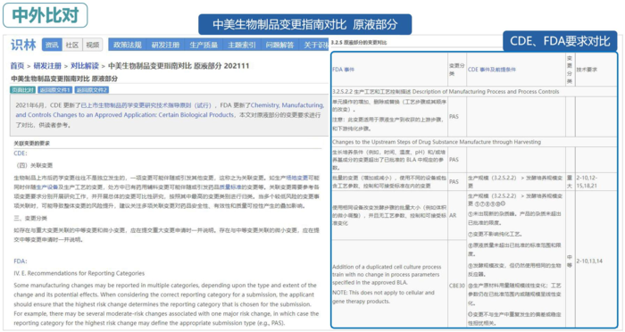This screenshot has height=332, width=625.
Task: Click the 质量标准 link in paragraph
Action: tap(230, 187)
